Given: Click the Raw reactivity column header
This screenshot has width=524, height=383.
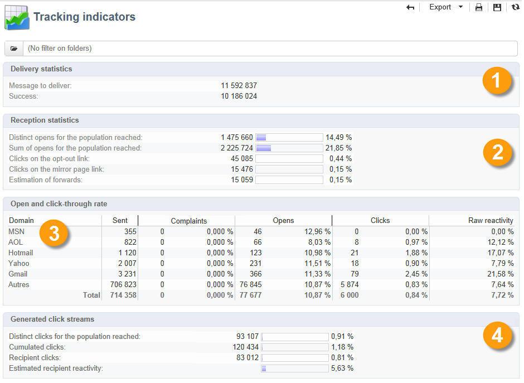Looking at the screenshot, I should pos(491,220).
